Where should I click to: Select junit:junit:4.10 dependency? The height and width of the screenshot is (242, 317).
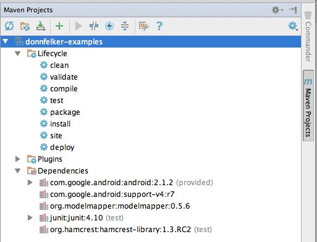(x=76, y=218)
